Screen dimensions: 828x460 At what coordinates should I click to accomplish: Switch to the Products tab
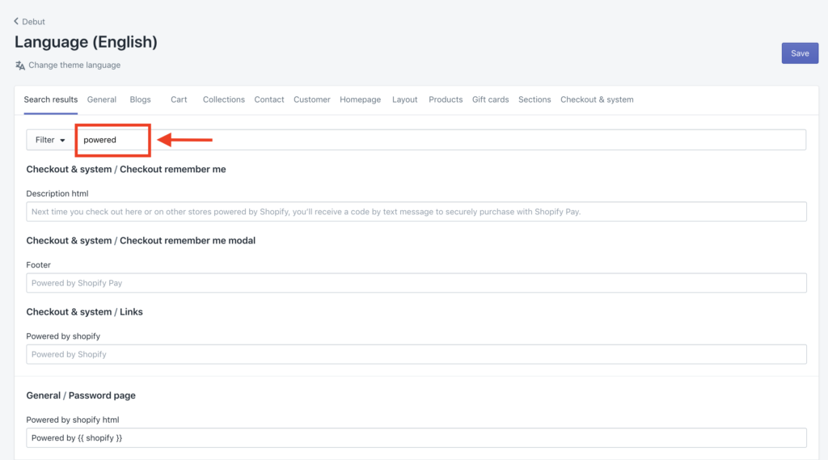point(446,99)
